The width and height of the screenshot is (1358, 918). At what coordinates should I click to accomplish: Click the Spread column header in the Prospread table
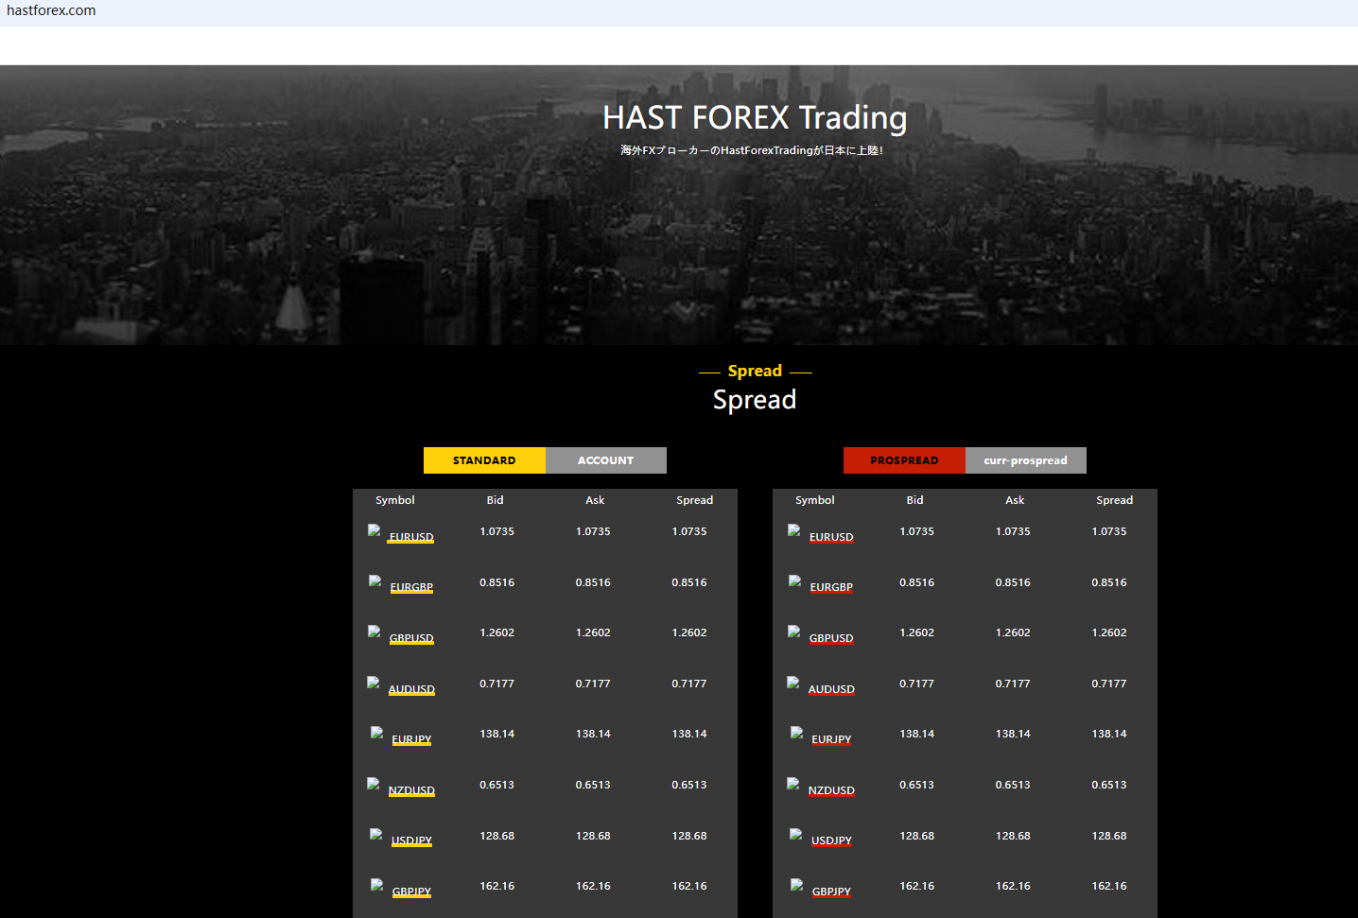click(1115, 500)
